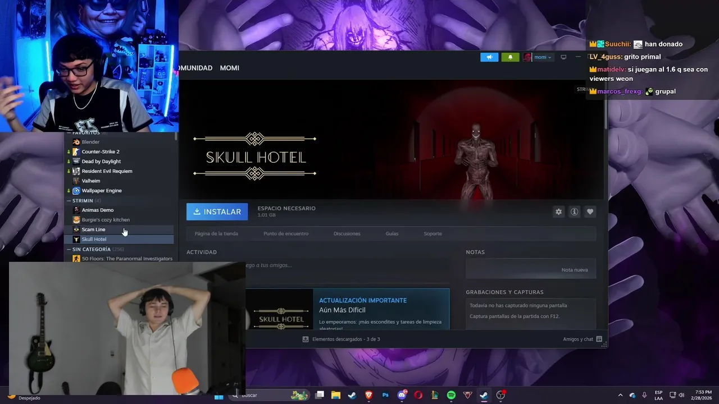Open Spotify from the taskbar
This screenshot has width=719, height=404.
[451, 396]
